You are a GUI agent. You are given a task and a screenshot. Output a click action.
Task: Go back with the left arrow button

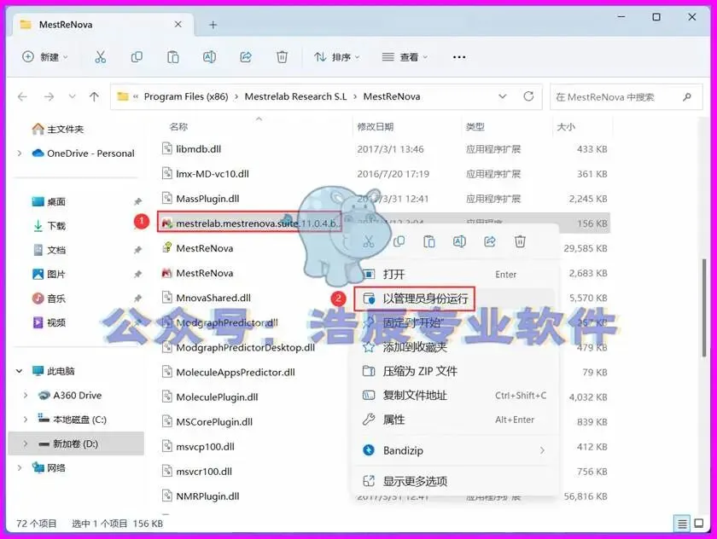22,96
